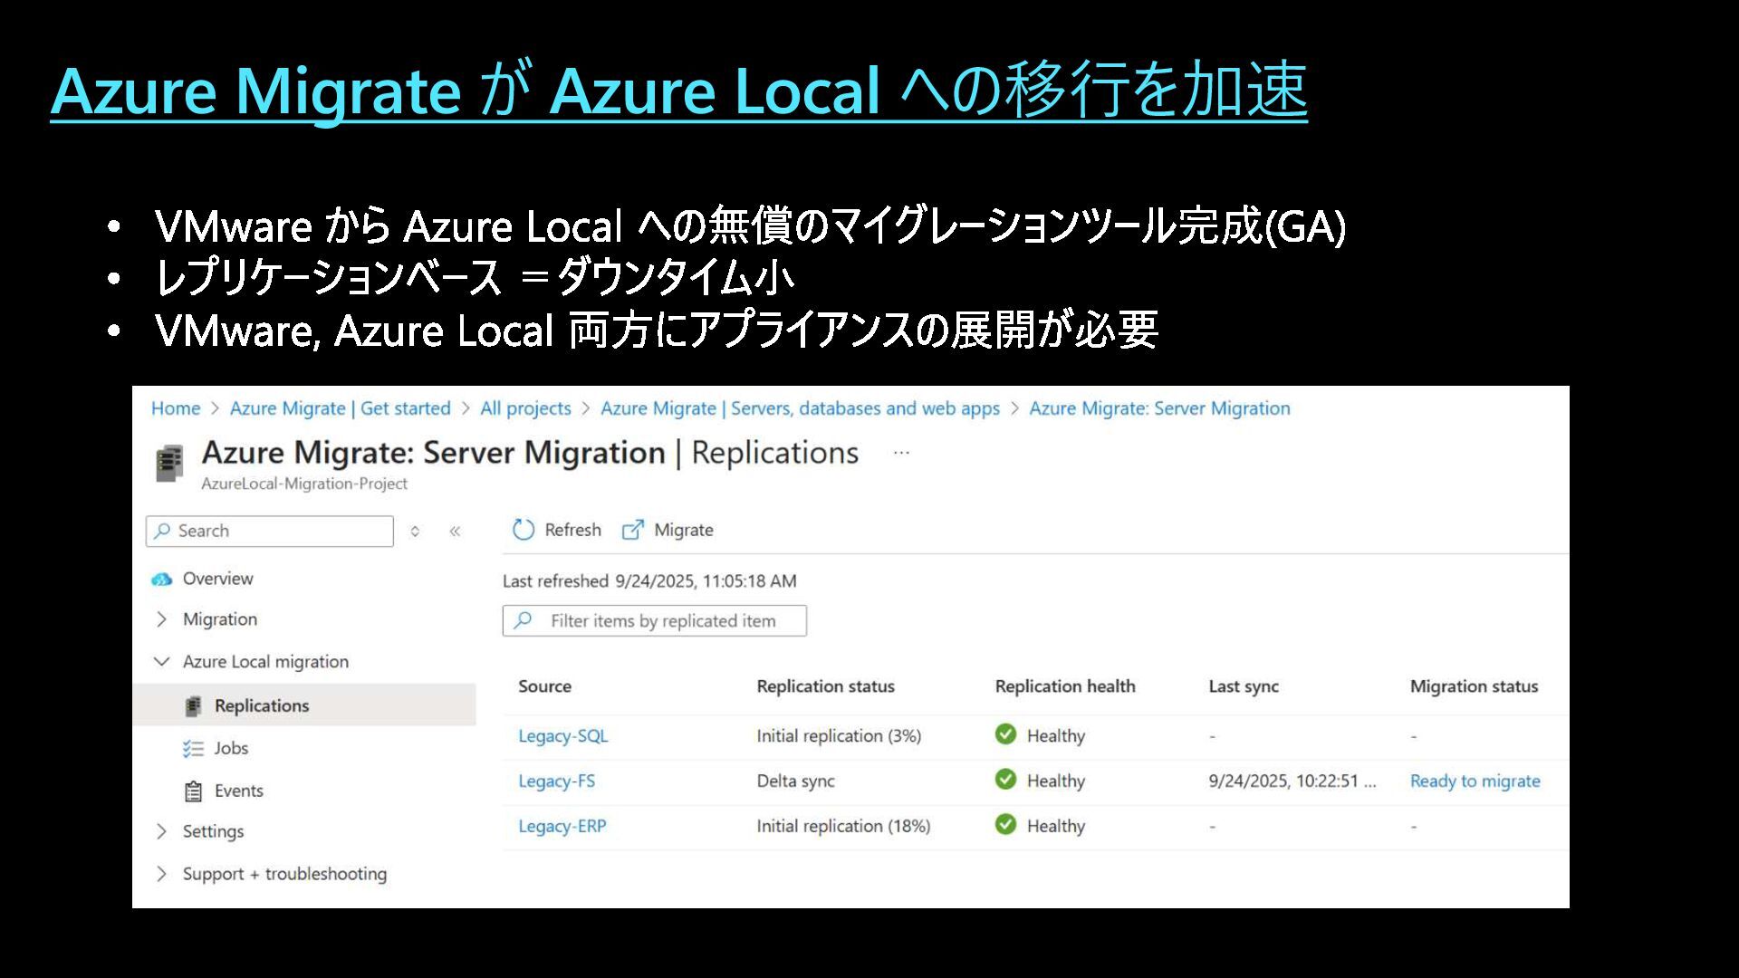Click the Migrate external-link icon

632,530
